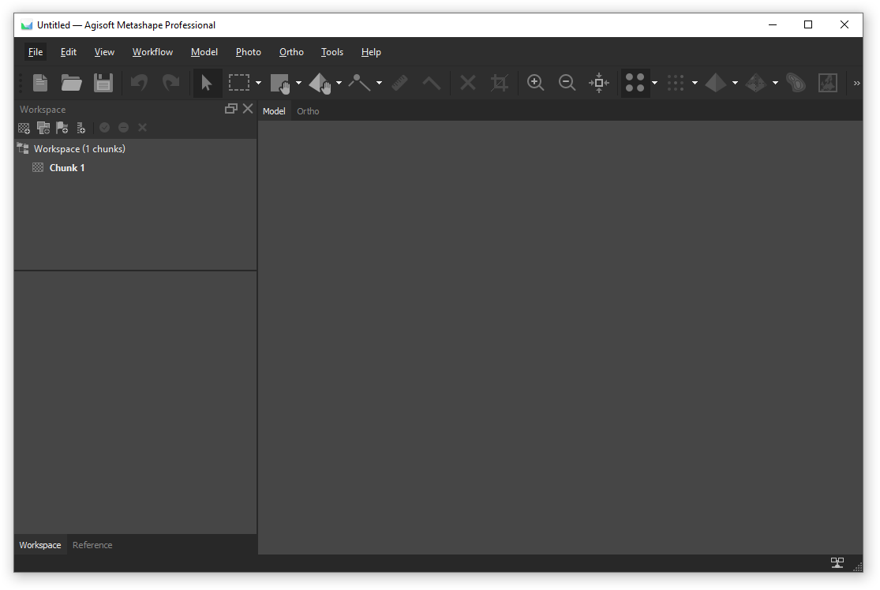
Task: Open the Point Cloud view dropdown arrow
Action: pos(654,83)
